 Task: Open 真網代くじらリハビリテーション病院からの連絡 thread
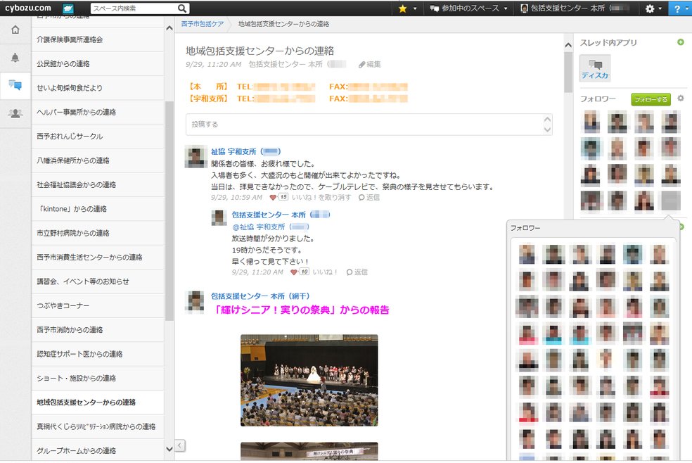(x=98, y=427)
